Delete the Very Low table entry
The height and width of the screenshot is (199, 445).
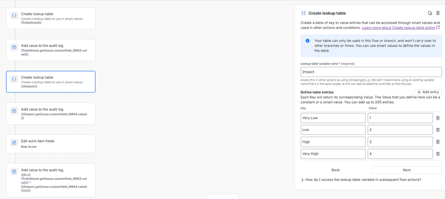click(x=437, y=118)
